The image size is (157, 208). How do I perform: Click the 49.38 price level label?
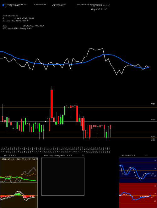[x=153, y=136]
